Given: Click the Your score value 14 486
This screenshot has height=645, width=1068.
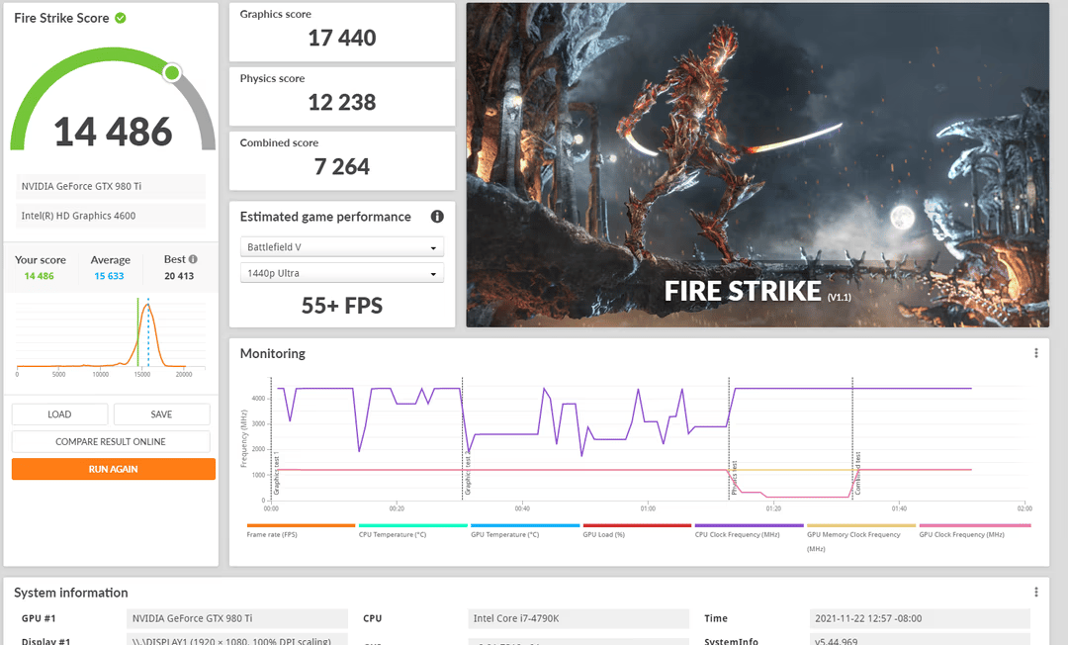Looking at the screenshot, I should pos(39,276).
